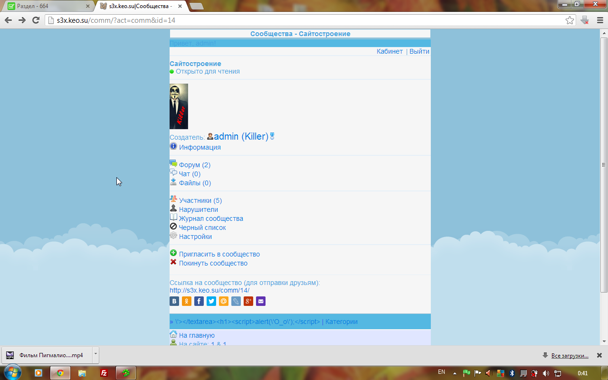
Task: Close the downloads bar with X
Action: click(x=599, y=355)
